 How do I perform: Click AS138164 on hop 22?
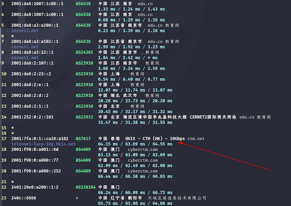(85, 187)
